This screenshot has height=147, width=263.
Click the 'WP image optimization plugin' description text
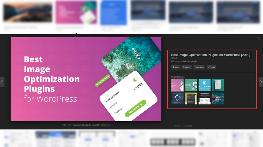click(x=184, y=61)
